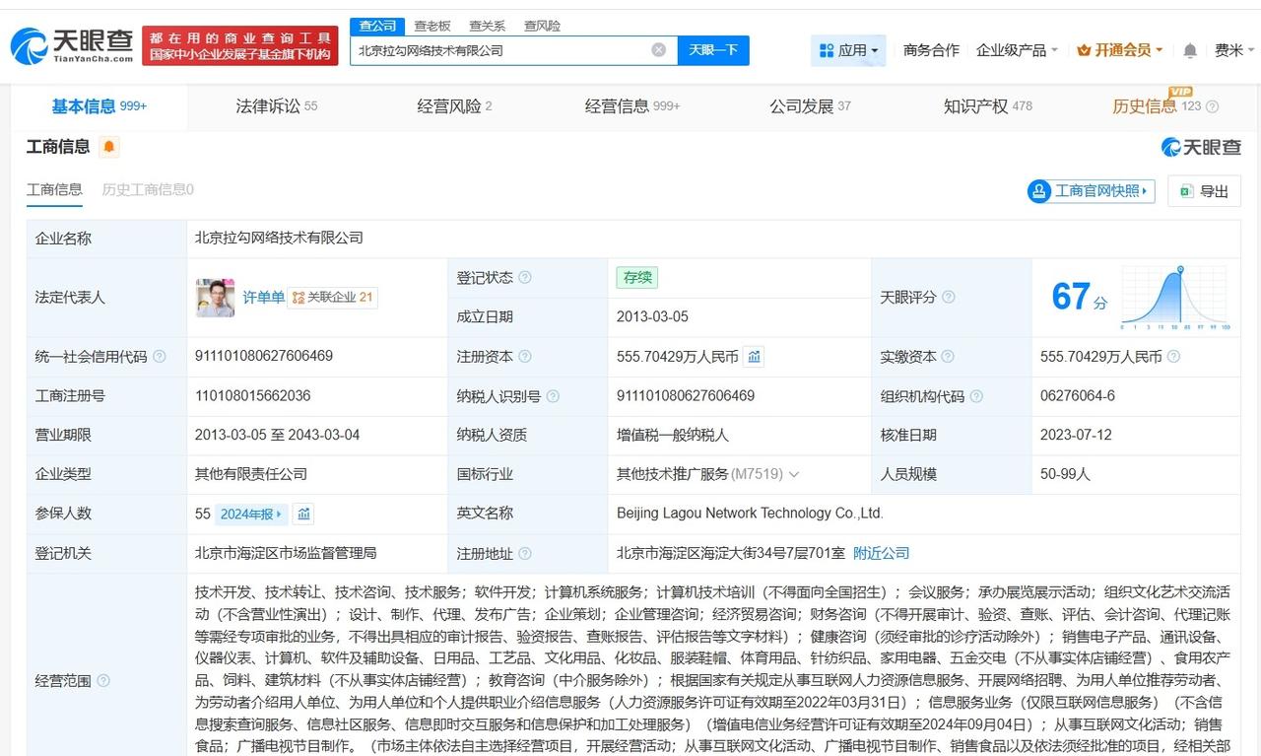
Task: Click the help icon beside 组织机构代码
Action: [975, 396]
